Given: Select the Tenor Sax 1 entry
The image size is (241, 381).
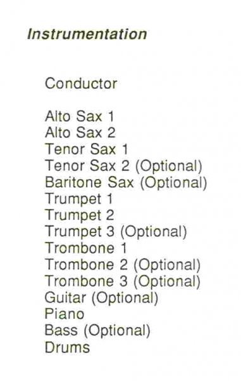Looking at the screenshot, I should [87, 149].
